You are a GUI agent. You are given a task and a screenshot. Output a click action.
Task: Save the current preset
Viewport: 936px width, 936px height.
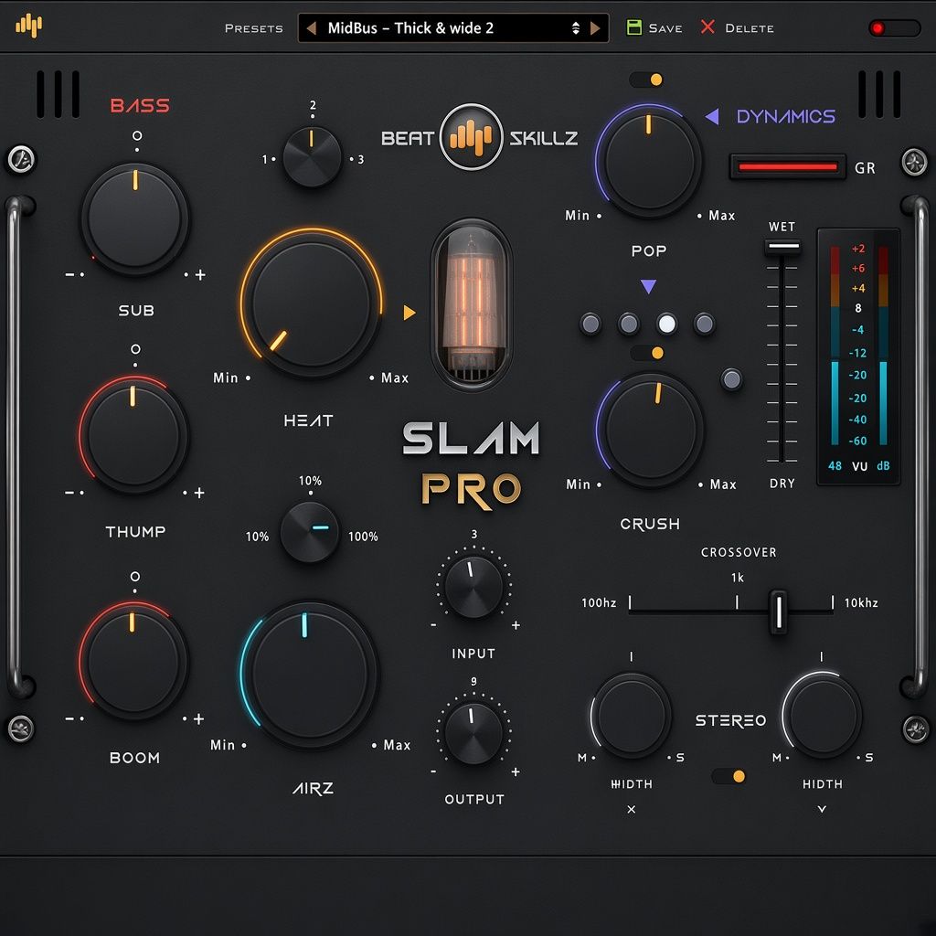coord(654,28)
